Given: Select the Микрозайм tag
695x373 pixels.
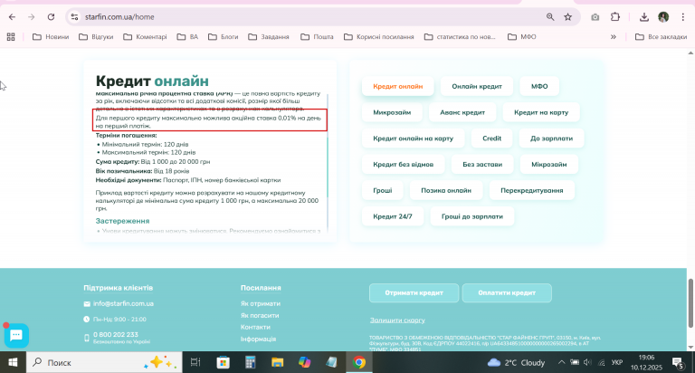Looking at the screenshot, I should (x=392, y=112).
